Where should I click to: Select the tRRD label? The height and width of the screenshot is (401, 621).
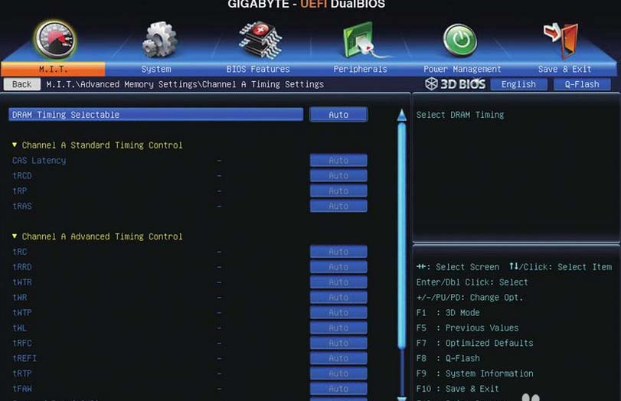21,267
